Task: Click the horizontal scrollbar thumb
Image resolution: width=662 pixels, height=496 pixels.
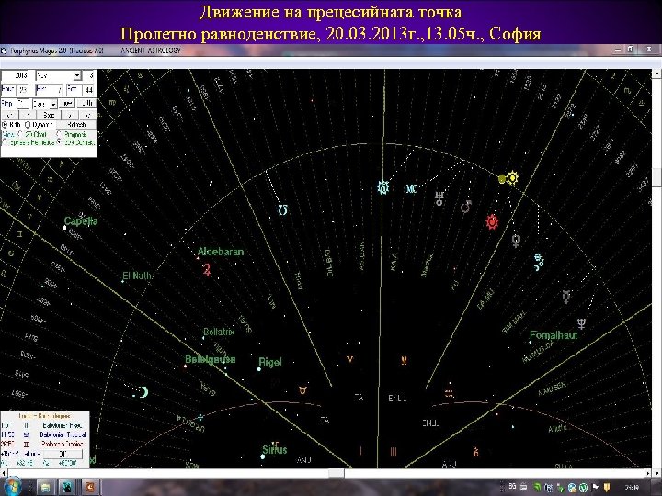Action: [337, 474]
